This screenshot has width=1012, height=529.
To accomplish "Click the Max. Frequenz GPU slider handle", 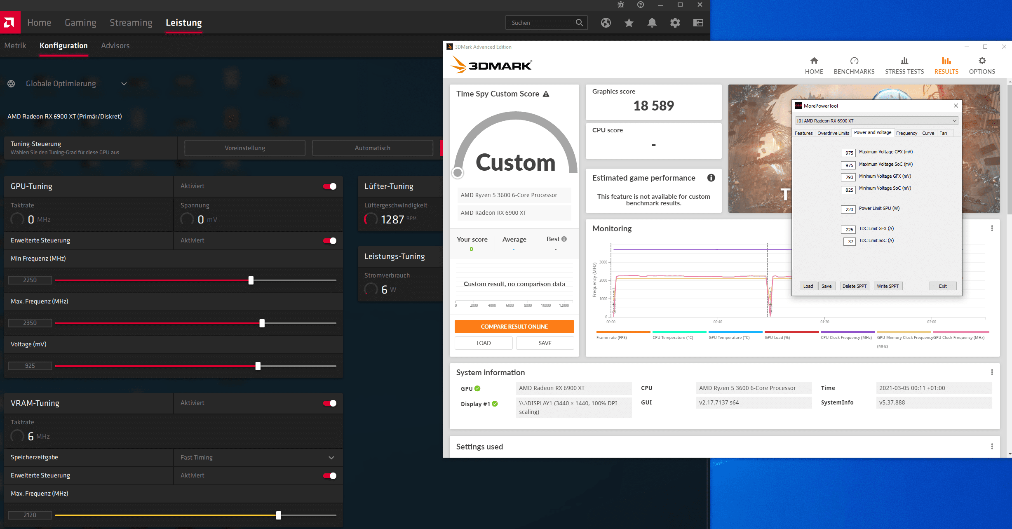I will click(x=262, y=323).
